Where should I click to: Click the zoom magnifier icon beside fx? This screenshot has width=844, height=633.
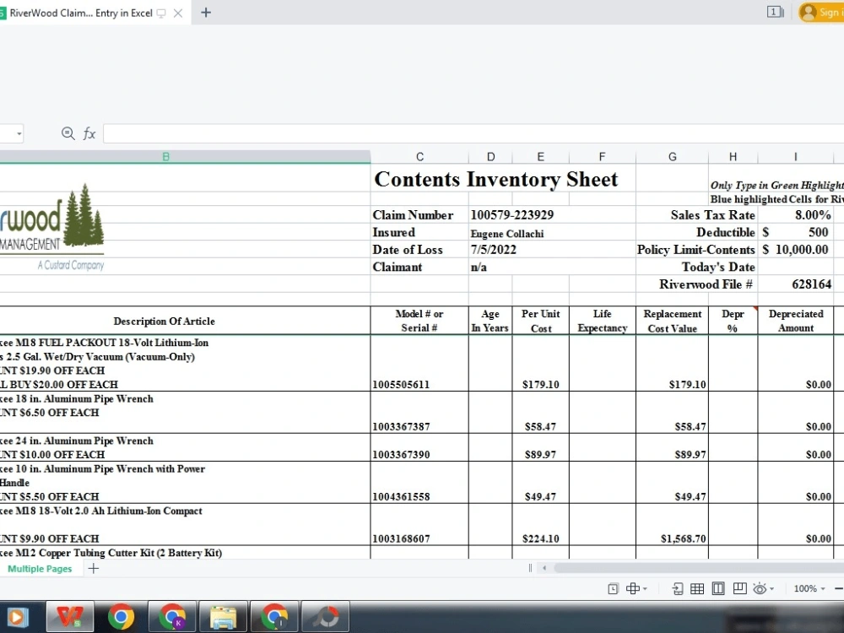(68, 133)
